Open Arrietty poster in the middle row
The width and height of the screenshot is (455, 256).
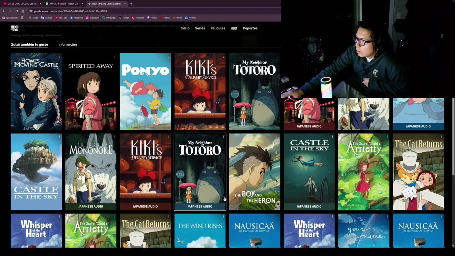pos(364,172)
